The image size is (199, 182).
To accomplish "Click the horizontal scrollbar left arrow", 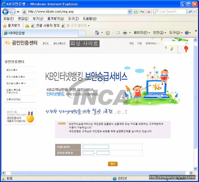I will tap(3, 173).
